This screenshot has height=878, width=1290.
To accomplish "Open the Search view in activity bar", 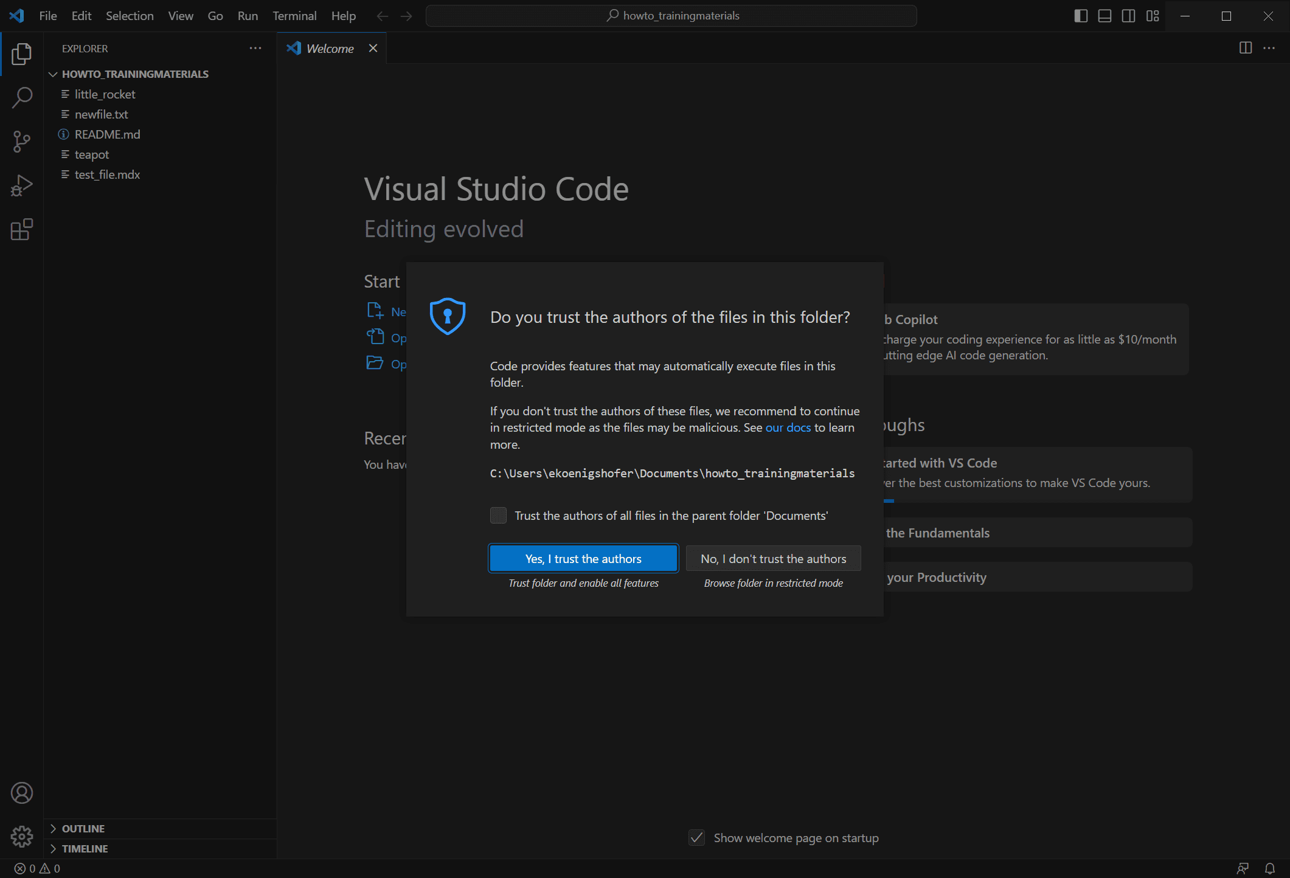I will pos(22,97).
